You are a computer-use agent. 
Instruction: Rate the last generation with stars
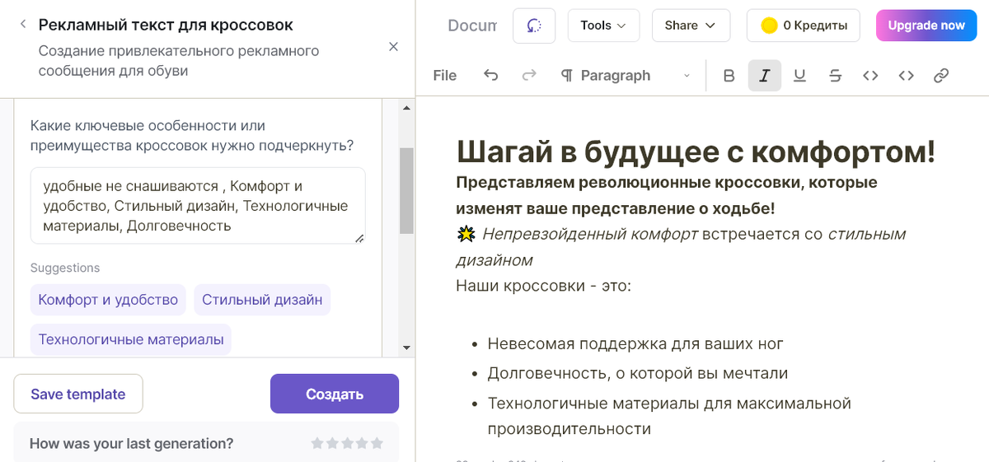tap(347, 443)
